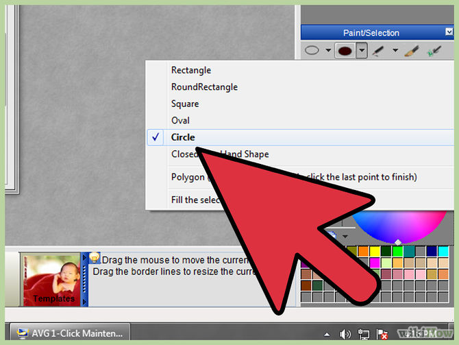
Task: Open dropdown next to outline ellipse tool
Action: click(x=328, y=51)
